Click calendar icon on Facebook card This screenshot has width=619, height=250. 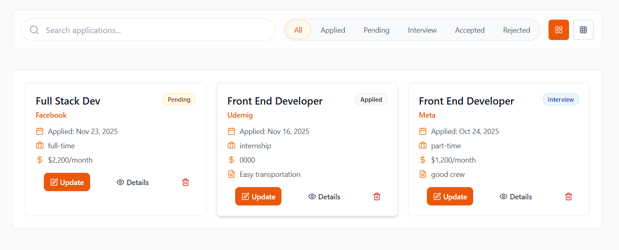(40, 131)
